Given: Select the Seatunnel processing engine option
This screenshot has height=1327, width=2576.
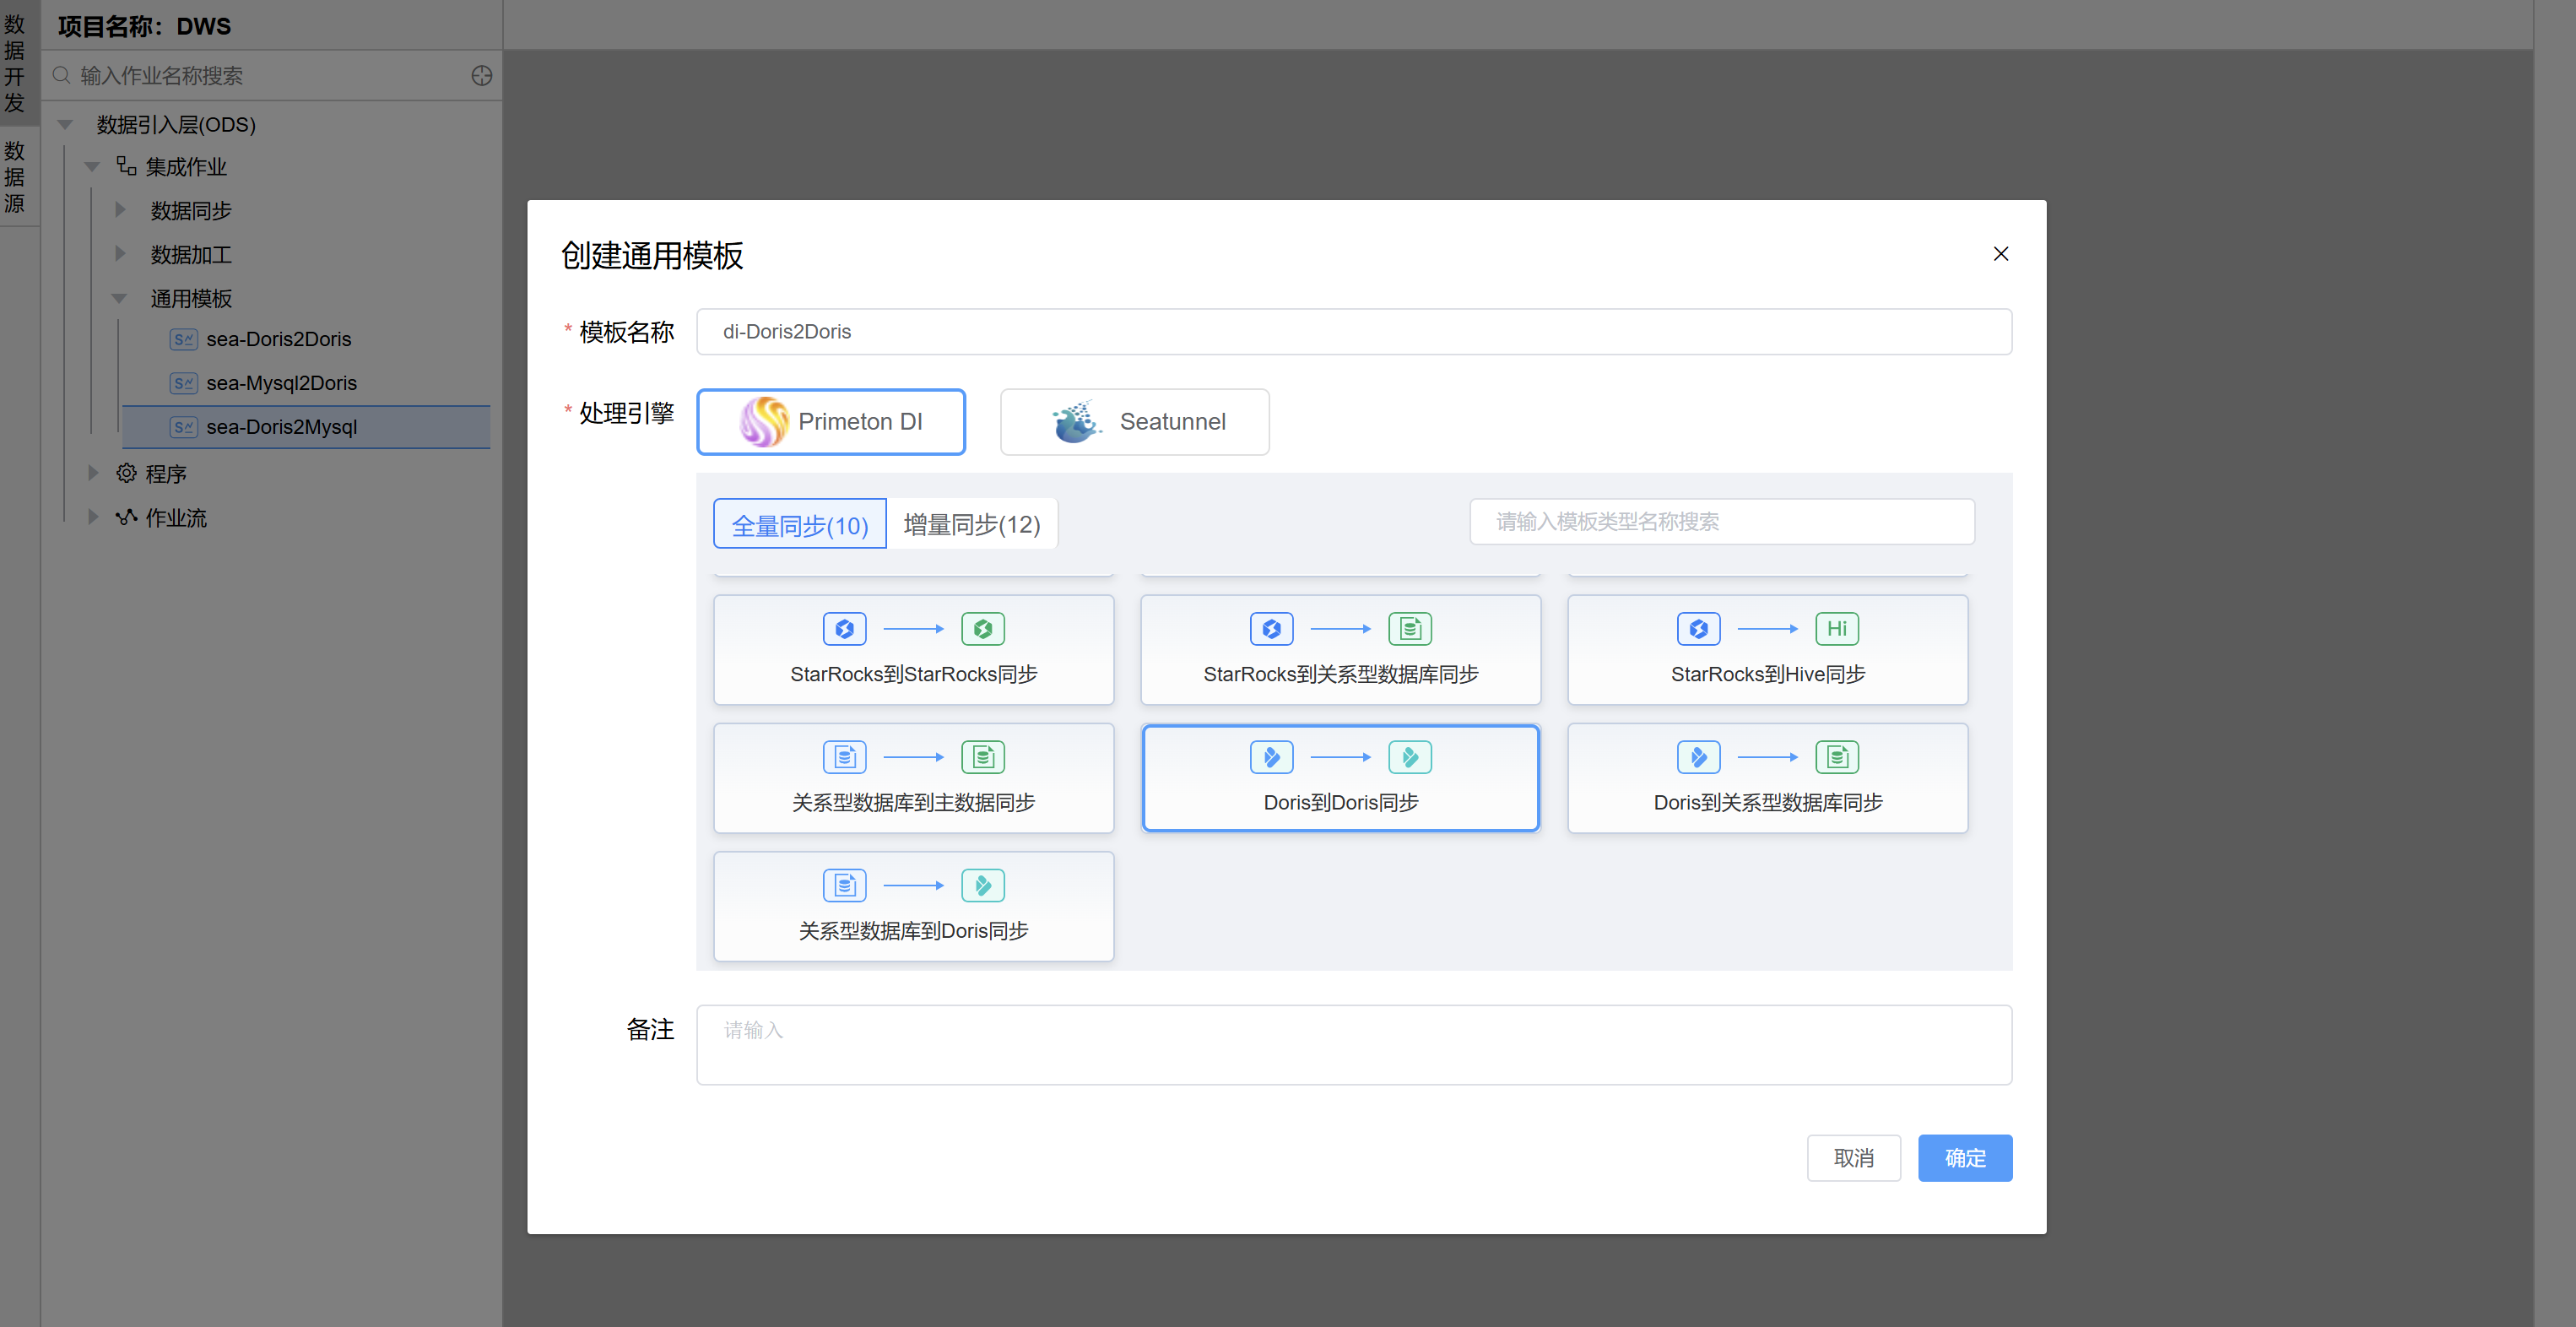Looking at the screenshot, I should [1134, 422].
